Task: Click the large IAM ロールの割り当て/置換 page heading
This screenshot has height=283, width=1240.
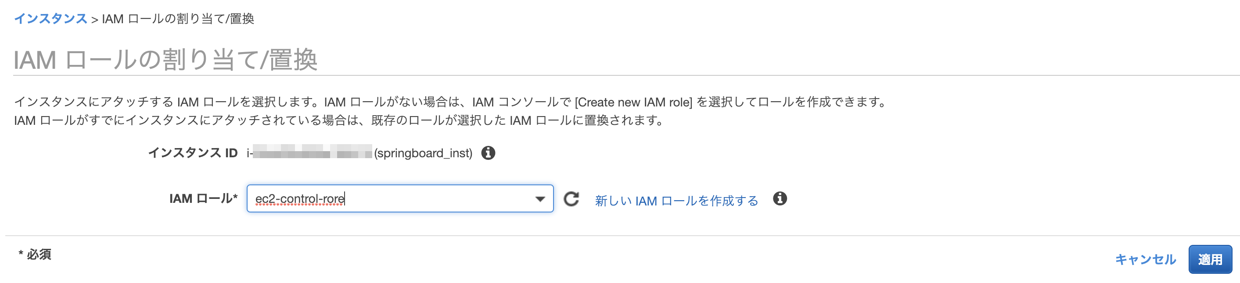Action: [x=165, y=60]
